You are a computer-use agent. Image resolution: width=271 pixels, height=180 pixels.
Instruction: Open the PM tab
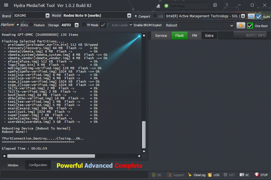click(194, 35)
